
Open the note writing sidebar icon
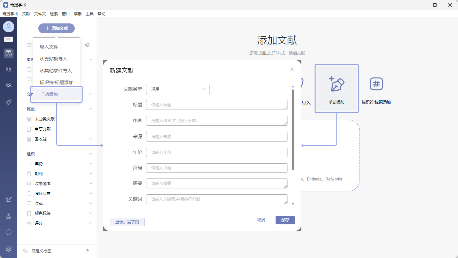click(x=9, y=199)
